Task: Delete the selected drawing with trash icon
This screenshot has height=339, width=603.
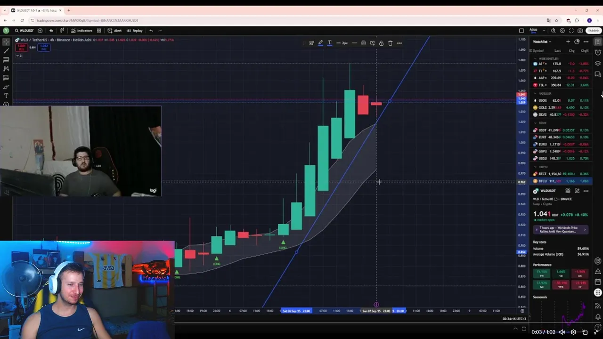Action: click(390, 43)
